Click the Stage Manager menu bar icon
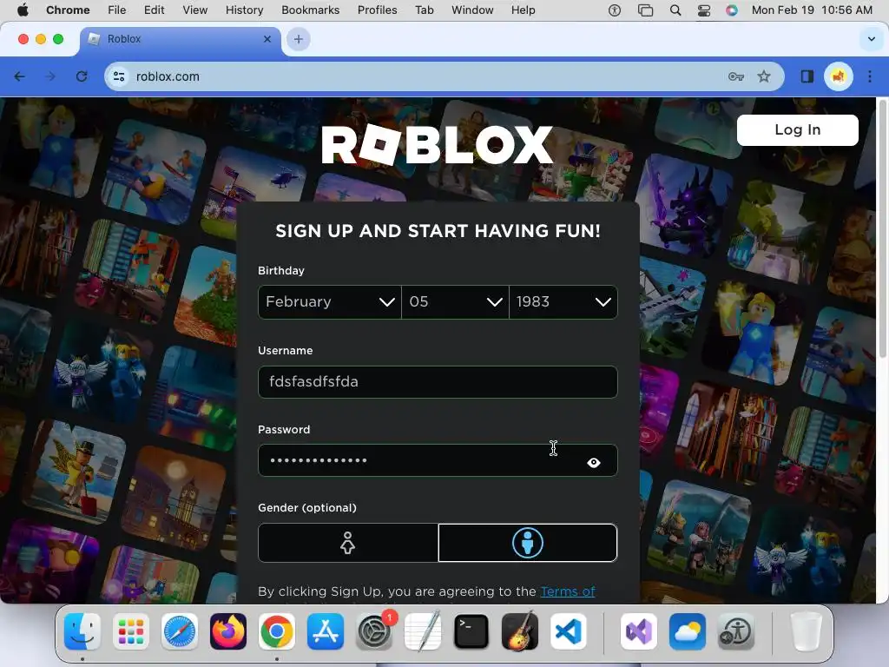Screen dimensions: 889x667 (645, 10)
